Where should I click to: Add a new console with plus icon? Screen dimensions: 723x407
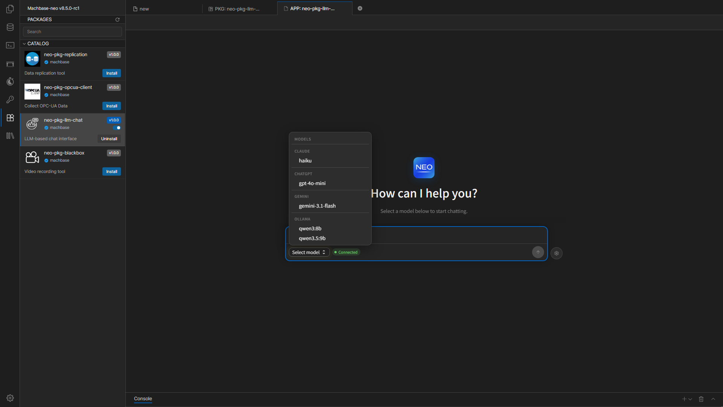click(x=684, y=399)
